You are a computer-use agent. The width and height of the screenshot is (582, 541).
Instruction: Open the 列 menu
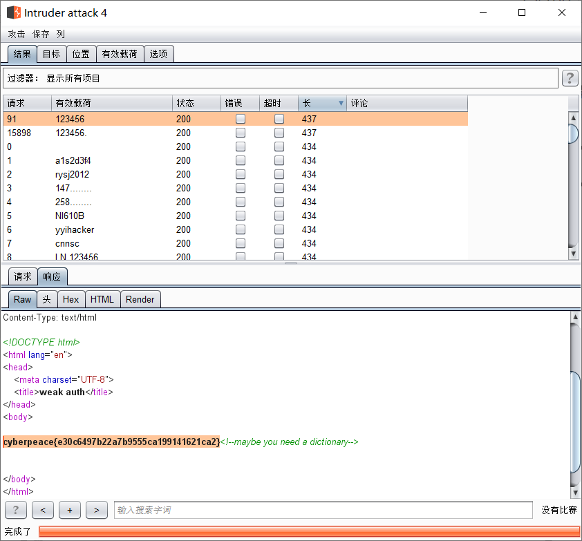(61, 34)
